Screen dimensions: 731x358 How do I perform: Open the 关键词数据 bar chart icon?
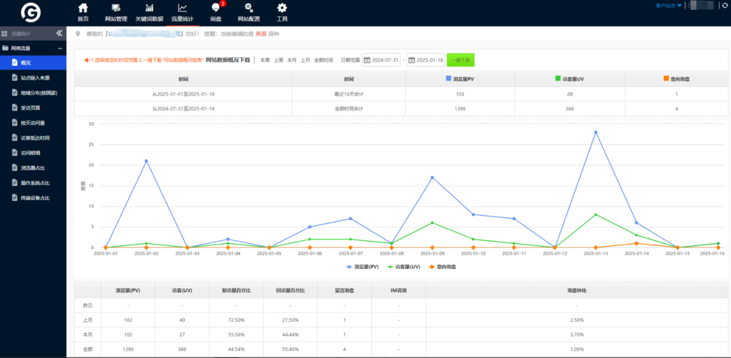coord(149,8)
